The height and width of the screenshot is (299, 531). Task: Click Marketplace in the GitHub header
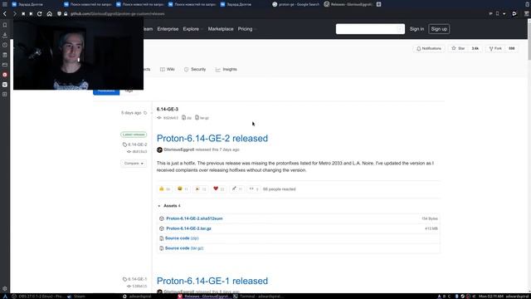(x=221, y=29)
